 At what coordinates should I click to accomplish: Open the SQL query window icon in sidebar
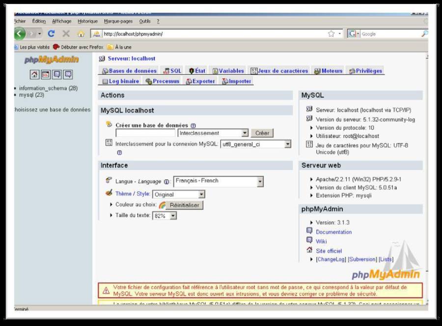[45, 75]
